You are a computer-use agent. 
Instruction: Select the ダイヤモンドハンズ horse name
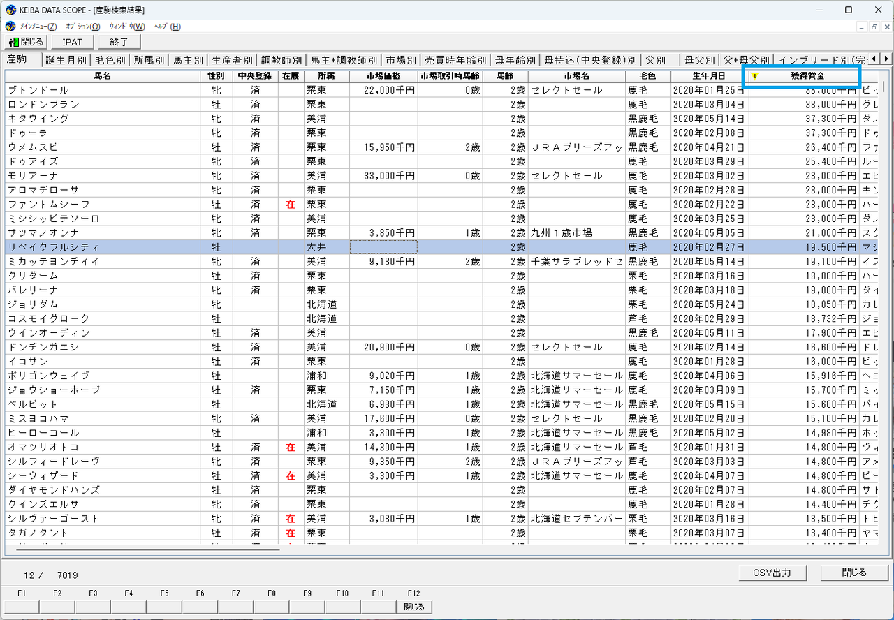tap(54, 490)
